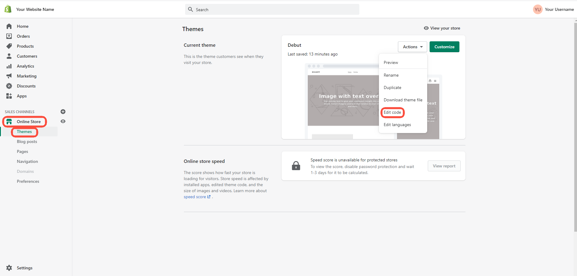Focus the Search field
The width and height of the screenshot is (577, 276).
tap(272, 9)
